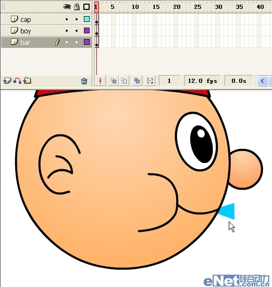Click frame 35 on timeline ruler
The image size is (272, 287).
point(239,7)
